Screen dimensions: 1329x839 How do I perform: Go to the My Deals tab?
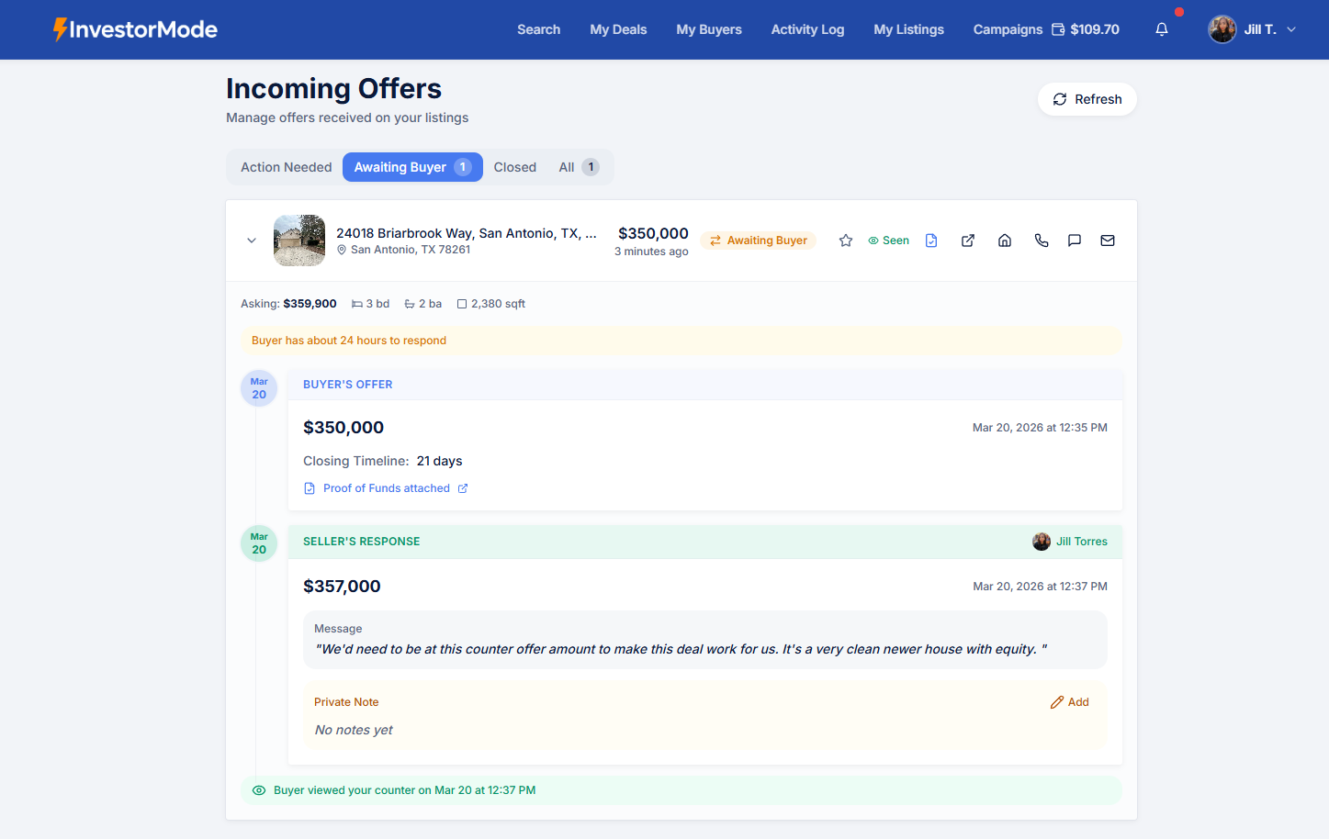pyautogui.click(x=617, y=28)
